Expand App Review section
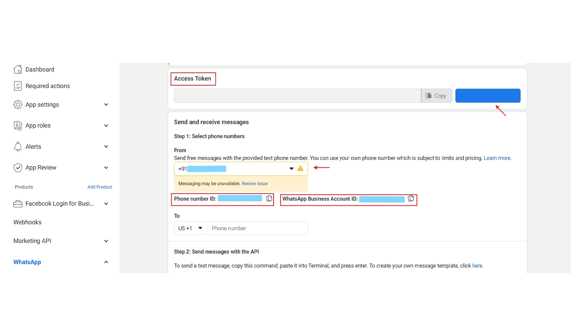 point(106,168)
